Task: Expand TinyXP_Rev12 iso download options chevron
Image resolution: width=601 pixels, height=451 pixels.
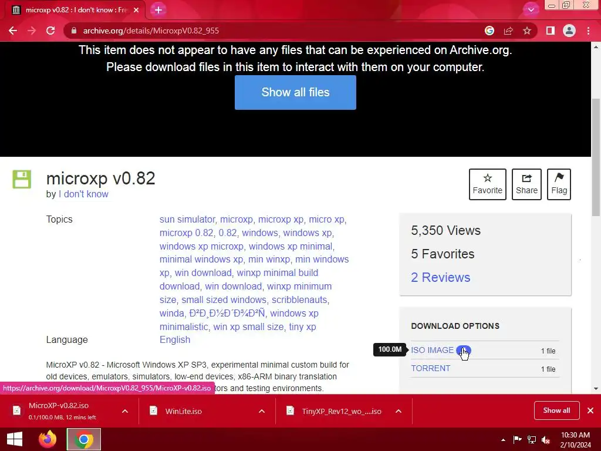Action: [x=399, y=411]
